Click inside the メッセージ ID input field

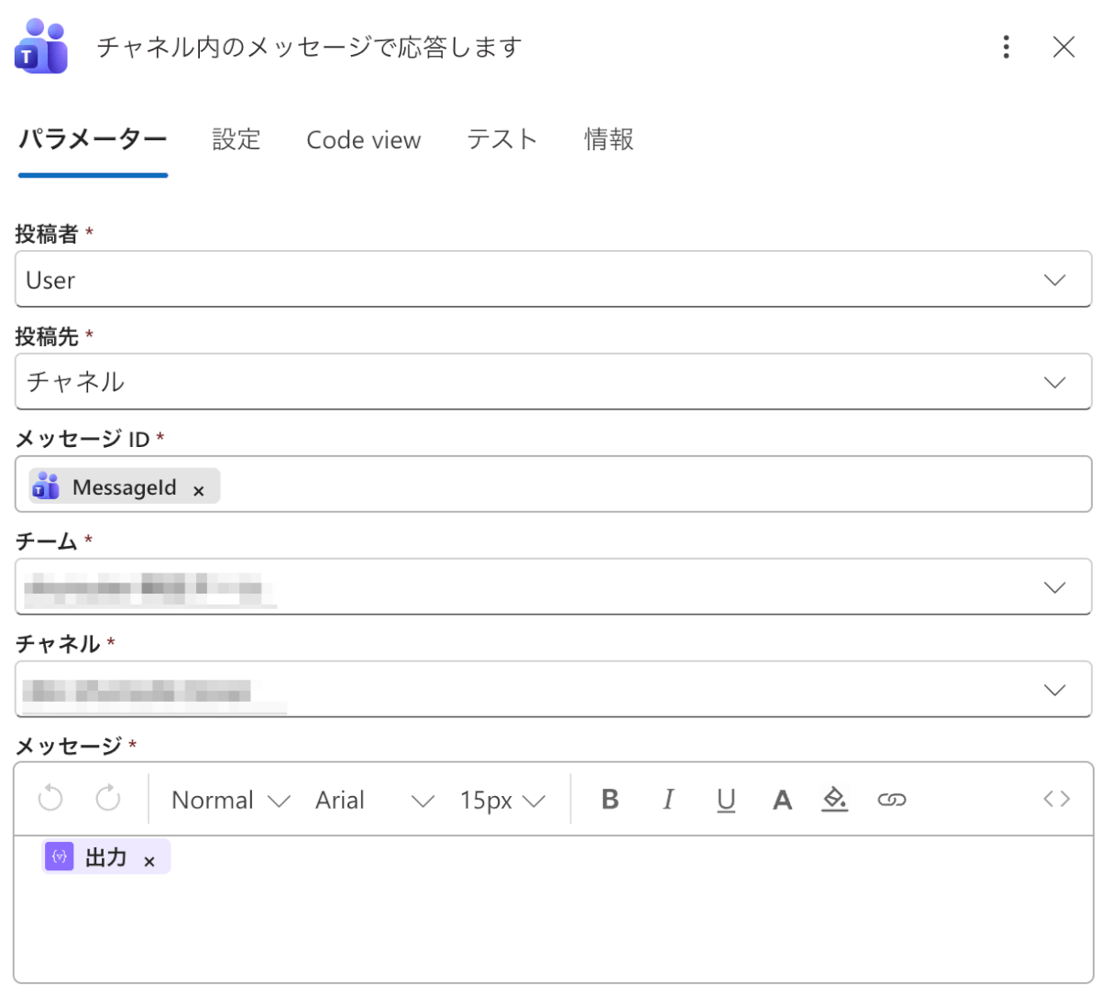tap(642, 486)
